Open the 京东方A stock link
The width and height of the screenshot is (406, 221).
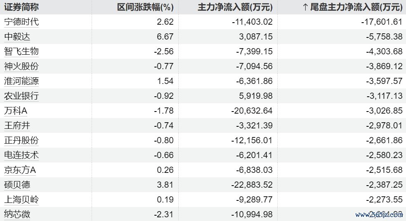(x=20, y=170)
